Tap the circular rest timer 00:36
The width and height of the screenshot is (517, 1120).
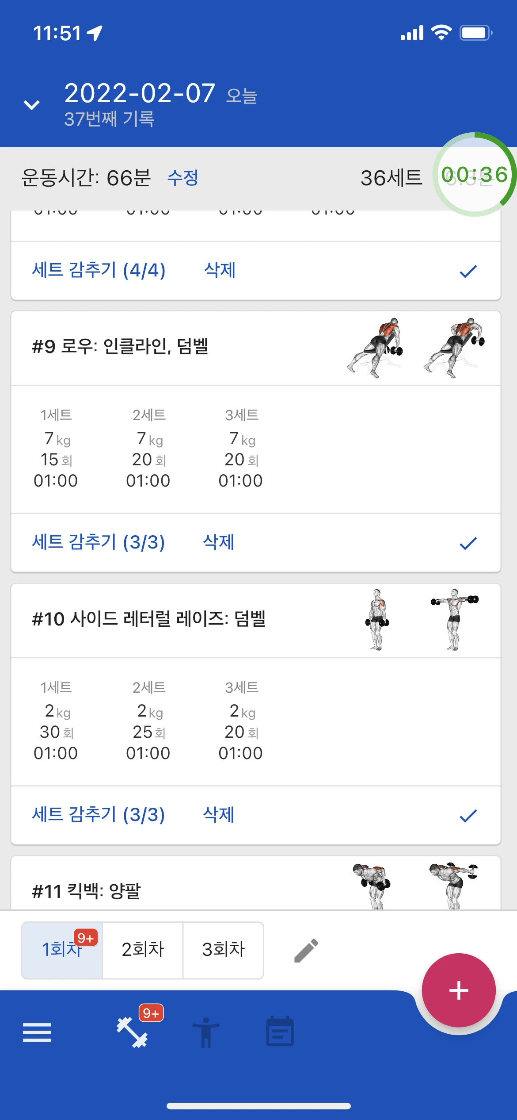pos(475,174)
